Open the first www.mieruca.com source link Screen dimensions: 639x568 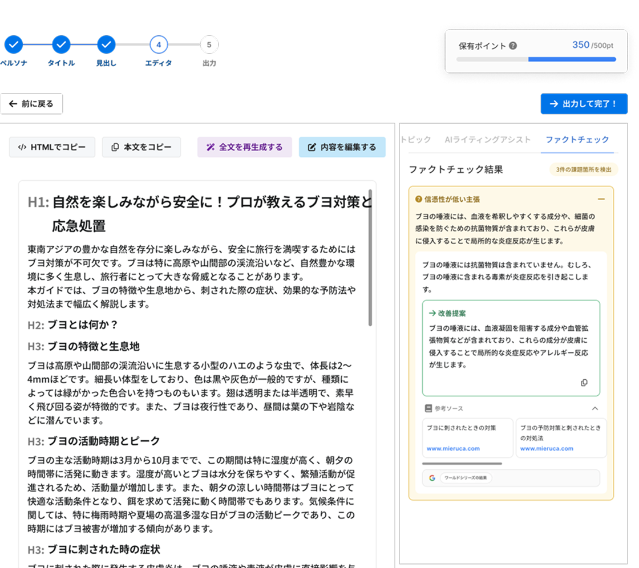pos(453,448)
